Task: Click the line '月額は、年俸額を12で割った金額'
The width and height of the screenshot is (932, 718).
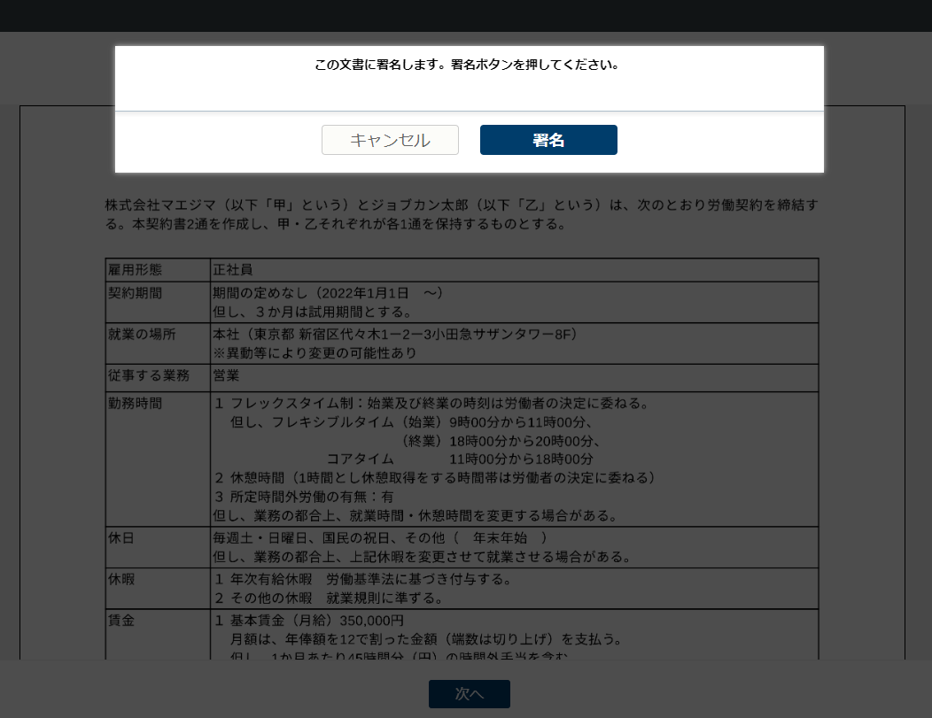Action: coord(427,639)
